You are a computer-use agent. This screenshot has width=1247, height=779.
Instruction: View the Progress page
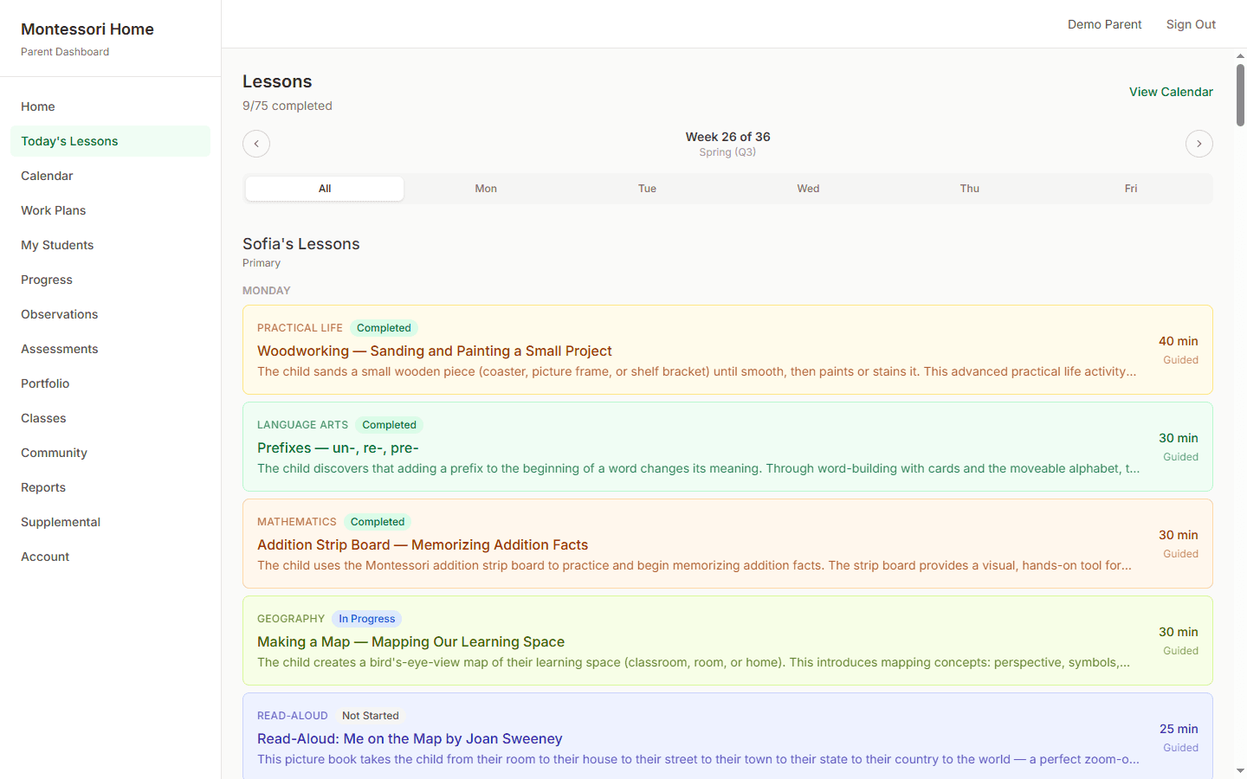pyautogui.click(x=46, y=280)
